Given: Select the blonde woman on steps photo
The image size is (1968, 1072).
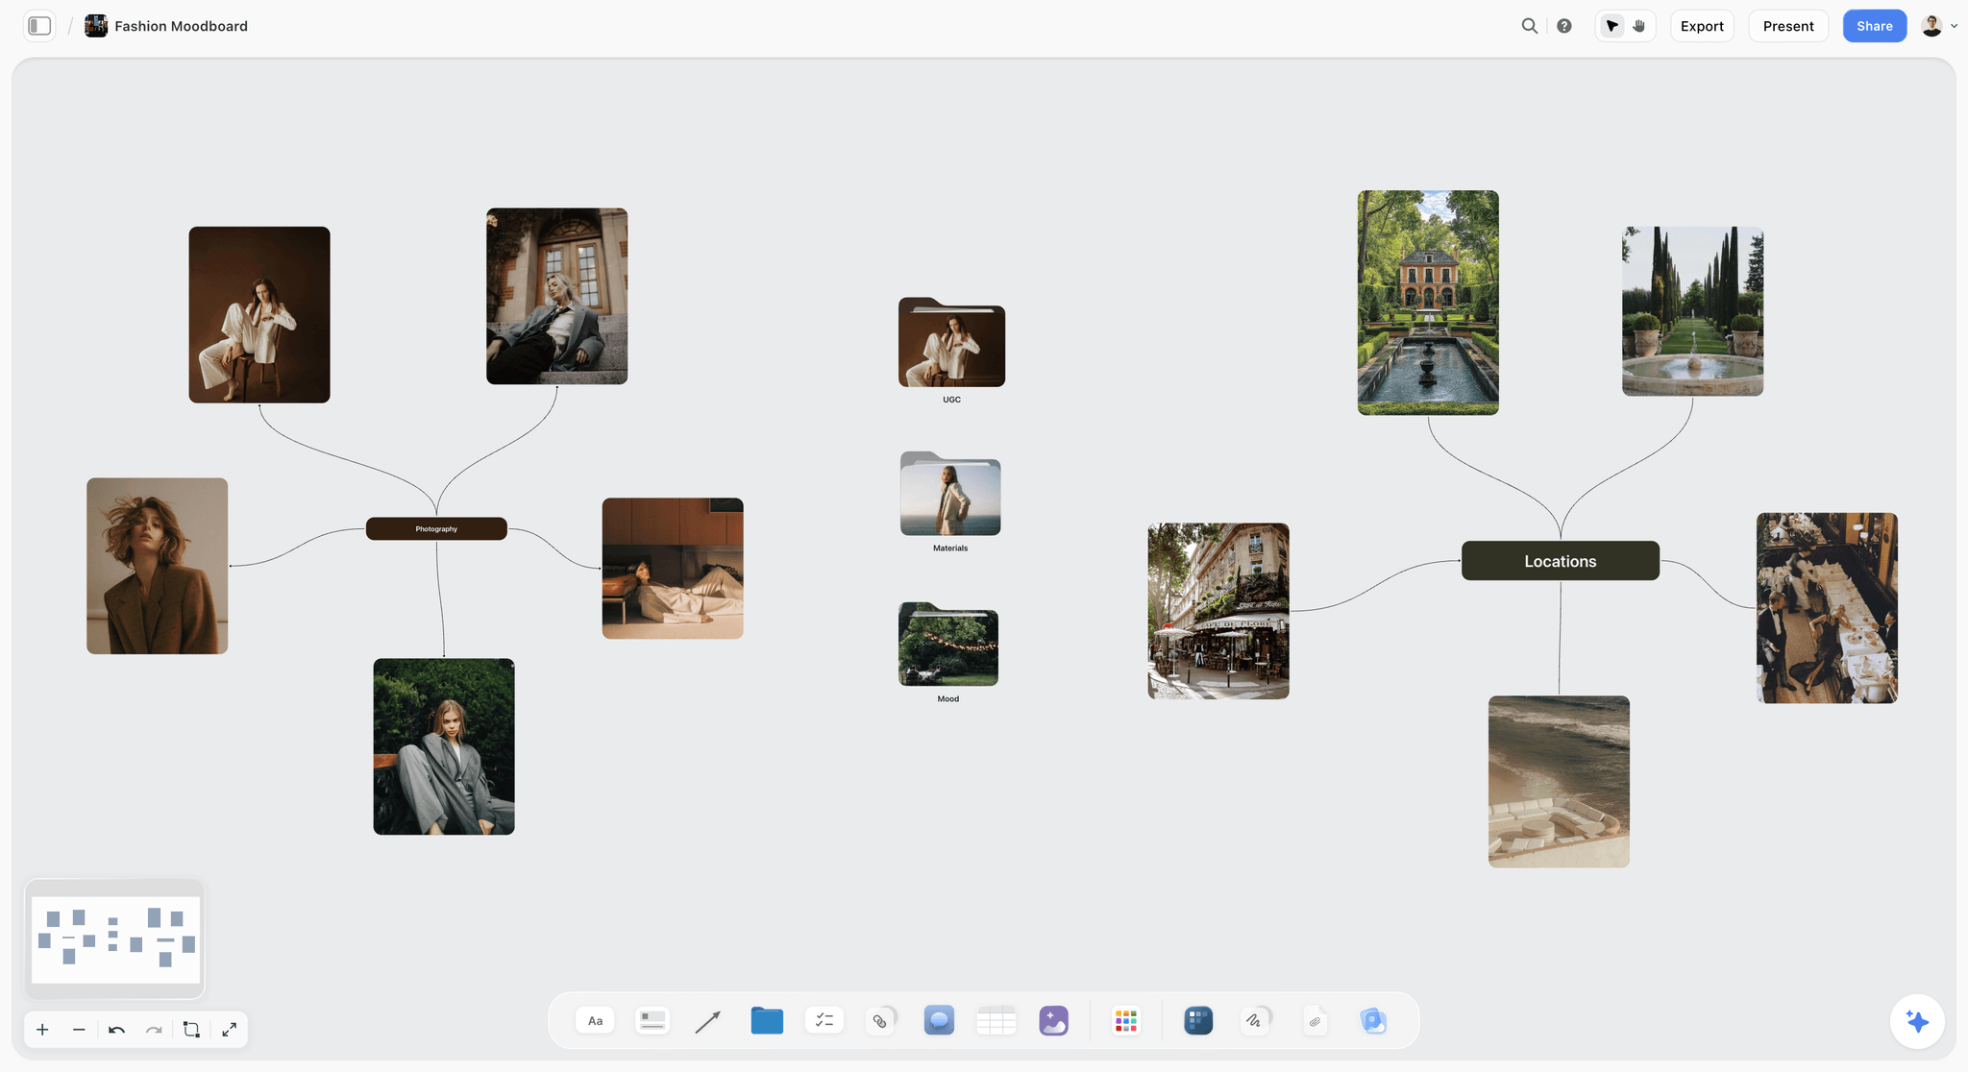Looking at the screenshot, I should pyautogui.click(x=556, y=296).
